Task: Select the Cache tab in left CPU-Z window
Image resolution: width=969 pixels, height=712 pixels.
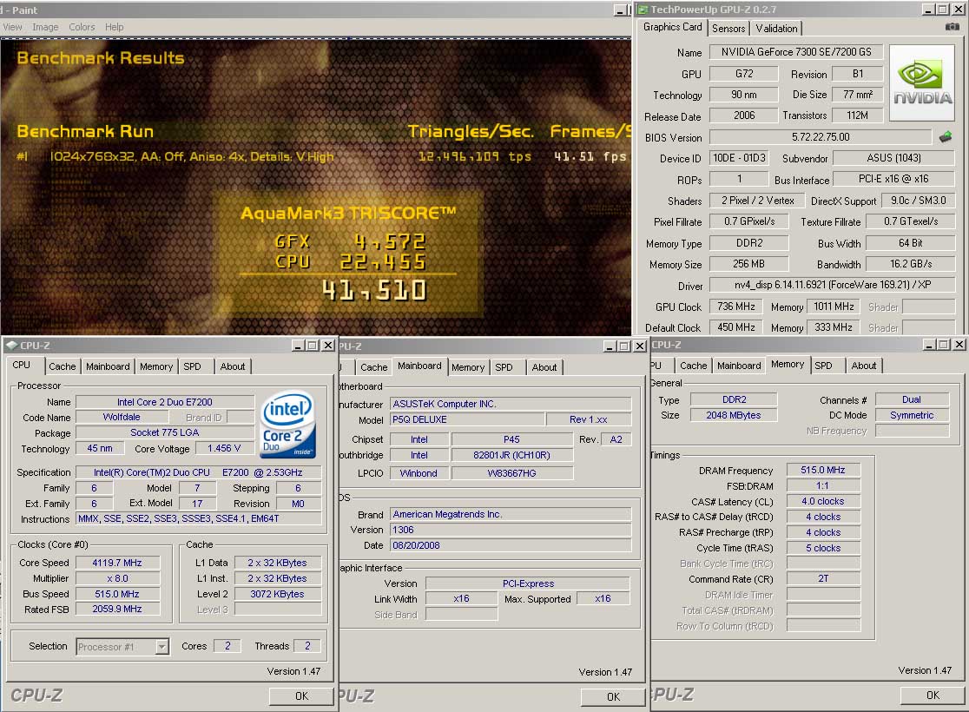Action: pos(63,366)
